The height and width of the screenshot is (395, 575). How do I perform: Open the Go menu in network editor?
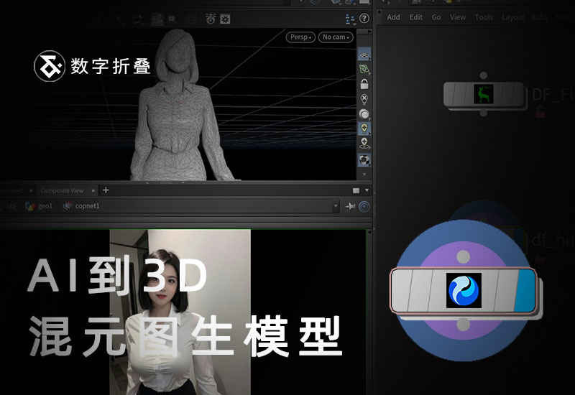pyautogui.click(x=436, y=17)
